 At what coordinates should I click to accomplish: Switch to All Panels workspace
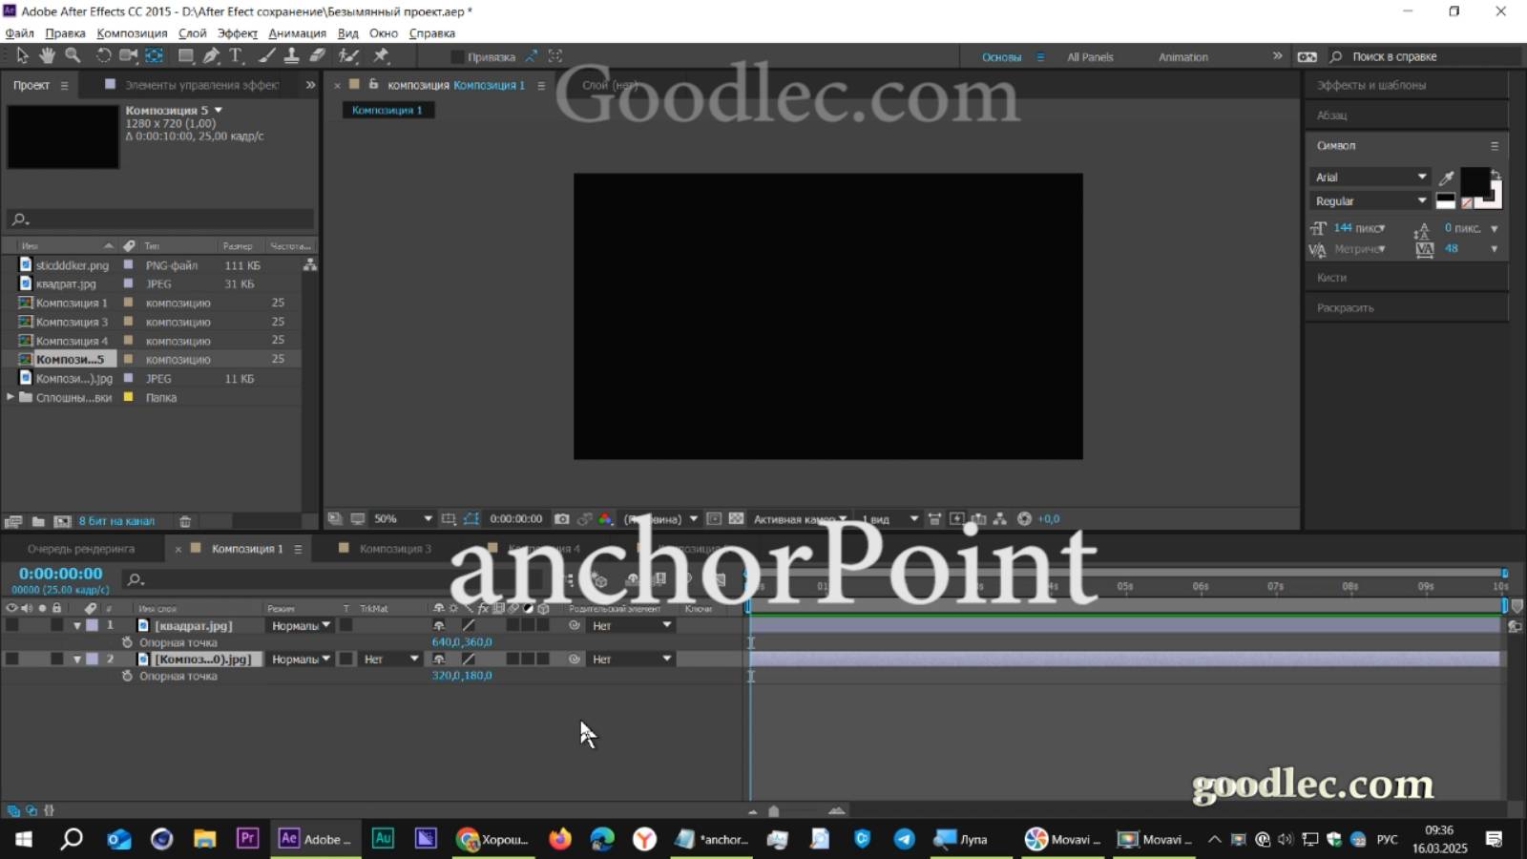pos(1090,57)
